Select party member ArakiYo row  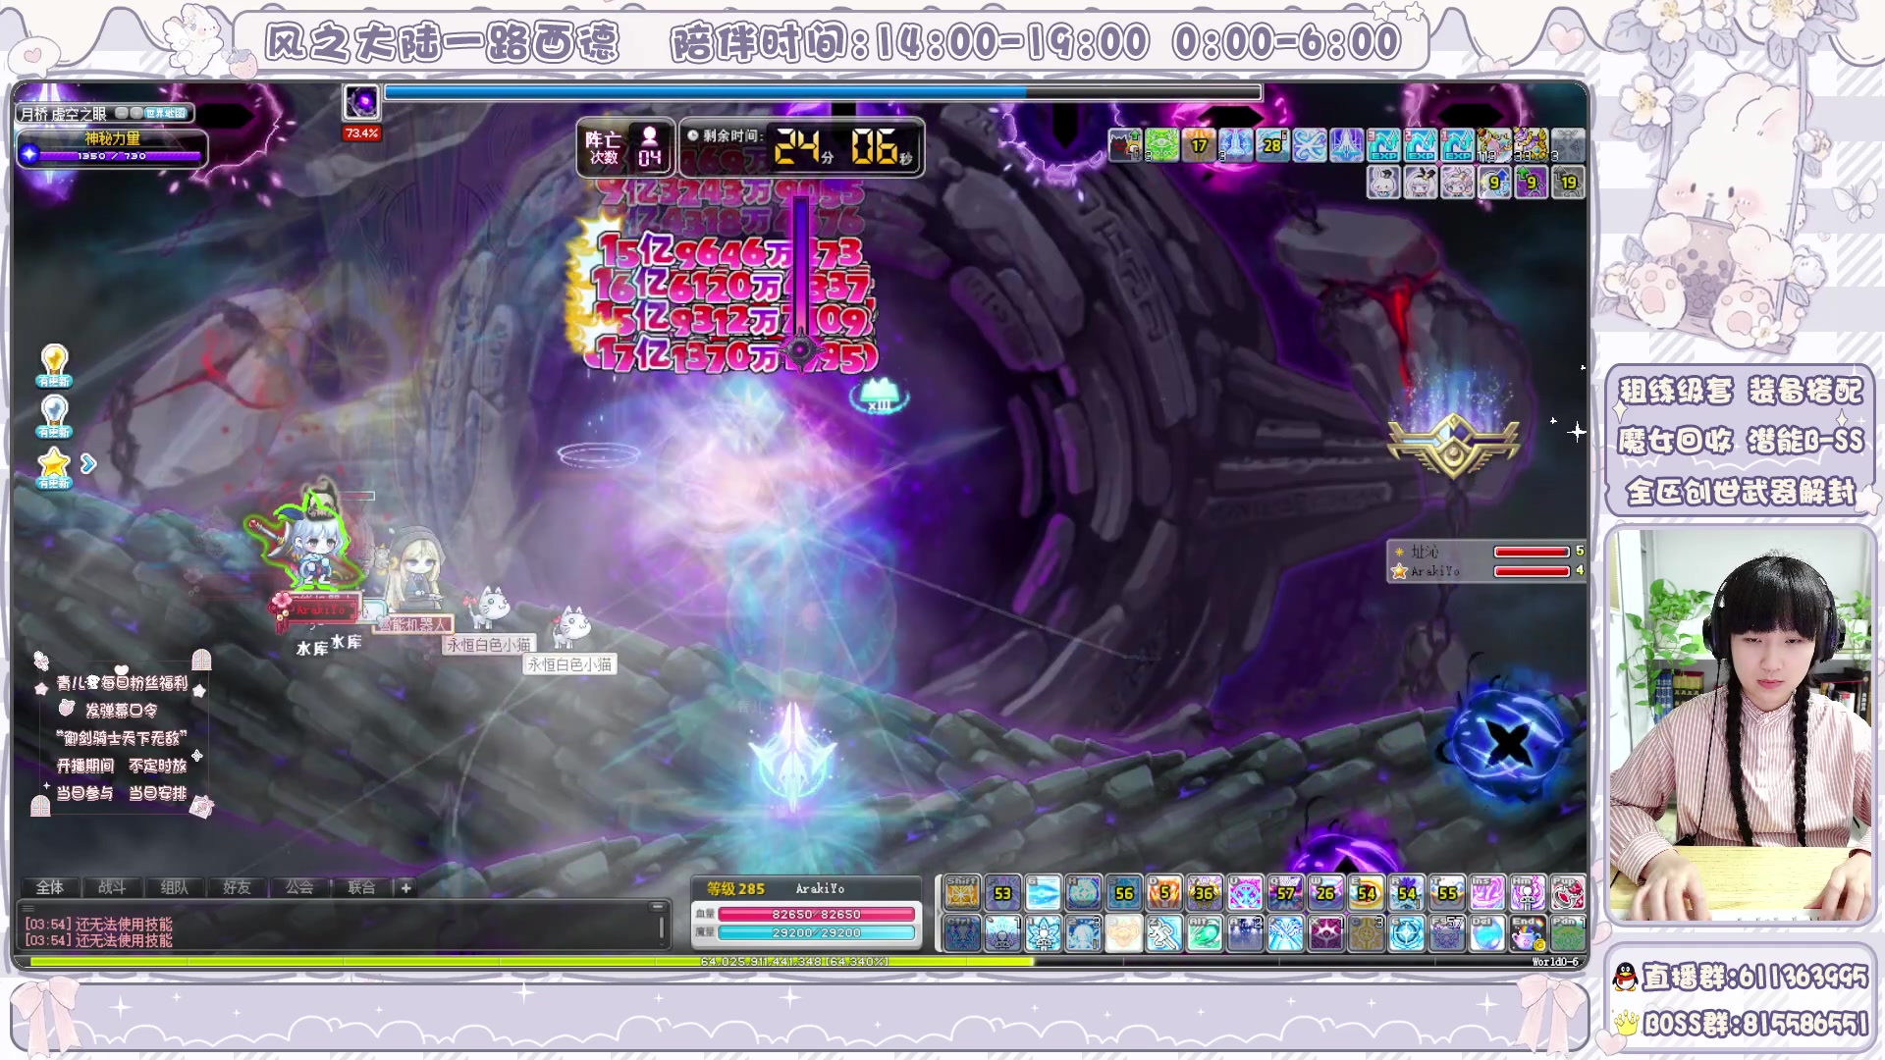click(1486, 570)
